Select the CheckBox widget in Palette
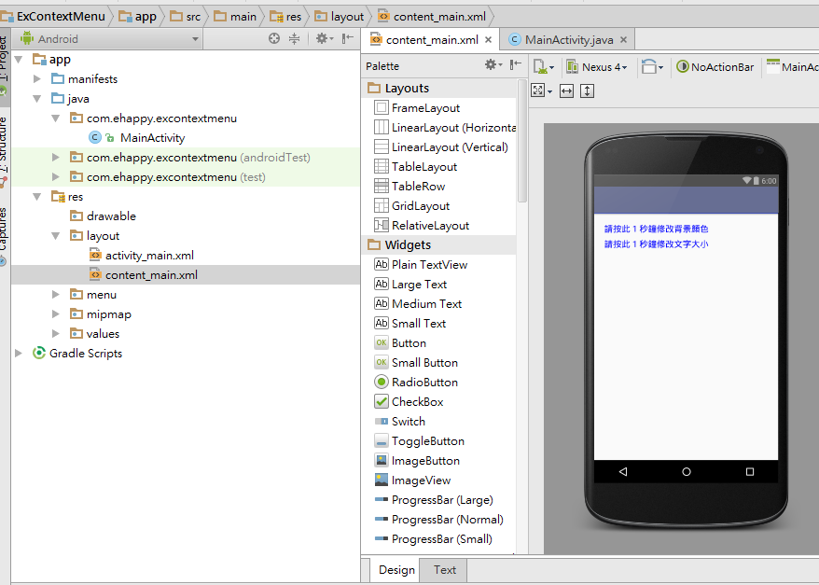 point(416,401)
